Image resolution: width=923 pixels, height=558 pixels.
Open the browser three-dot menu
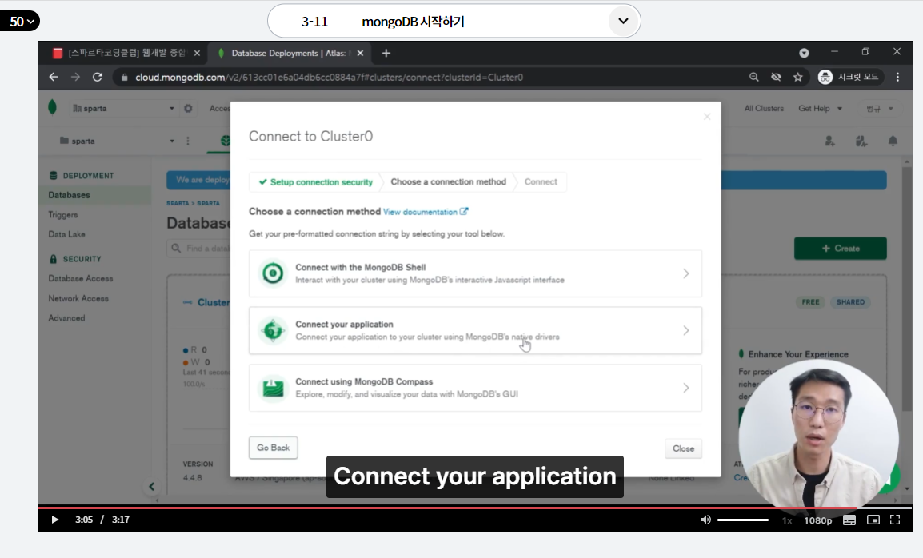point(897,77)
